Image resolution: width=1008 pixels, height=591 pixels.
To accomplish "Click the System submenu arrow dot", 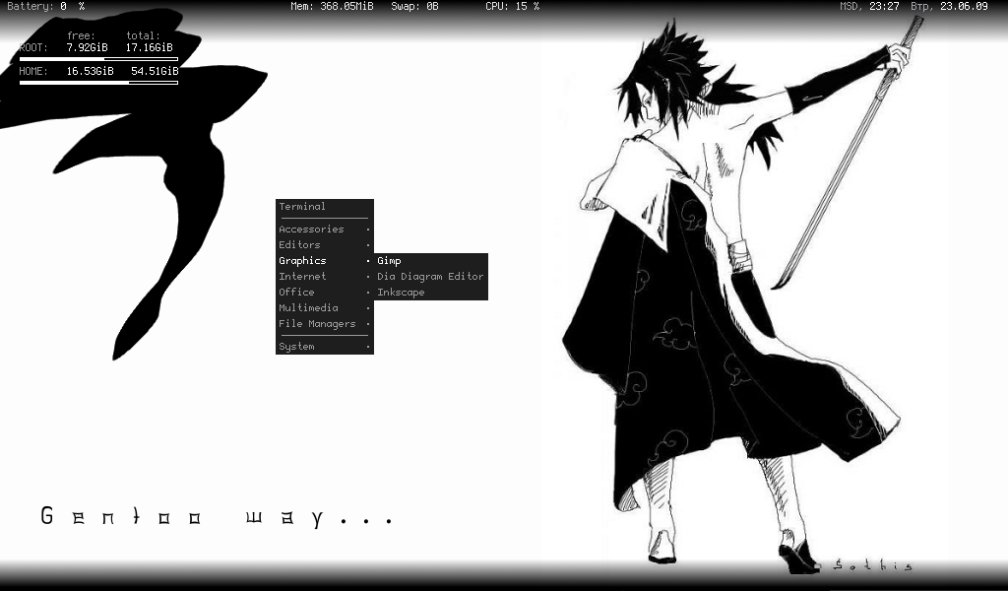I will [368, 347].
